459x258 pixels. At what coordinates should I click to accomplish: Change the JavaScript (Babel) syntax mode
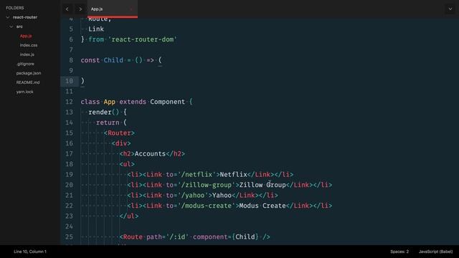[435, 252]
